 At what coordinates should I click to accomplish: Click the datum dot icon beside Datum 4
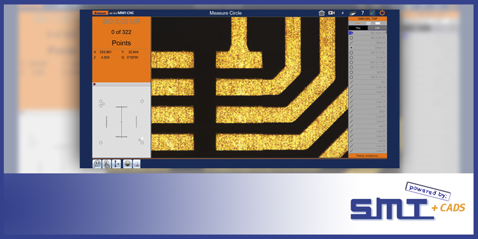coord(351,48)
